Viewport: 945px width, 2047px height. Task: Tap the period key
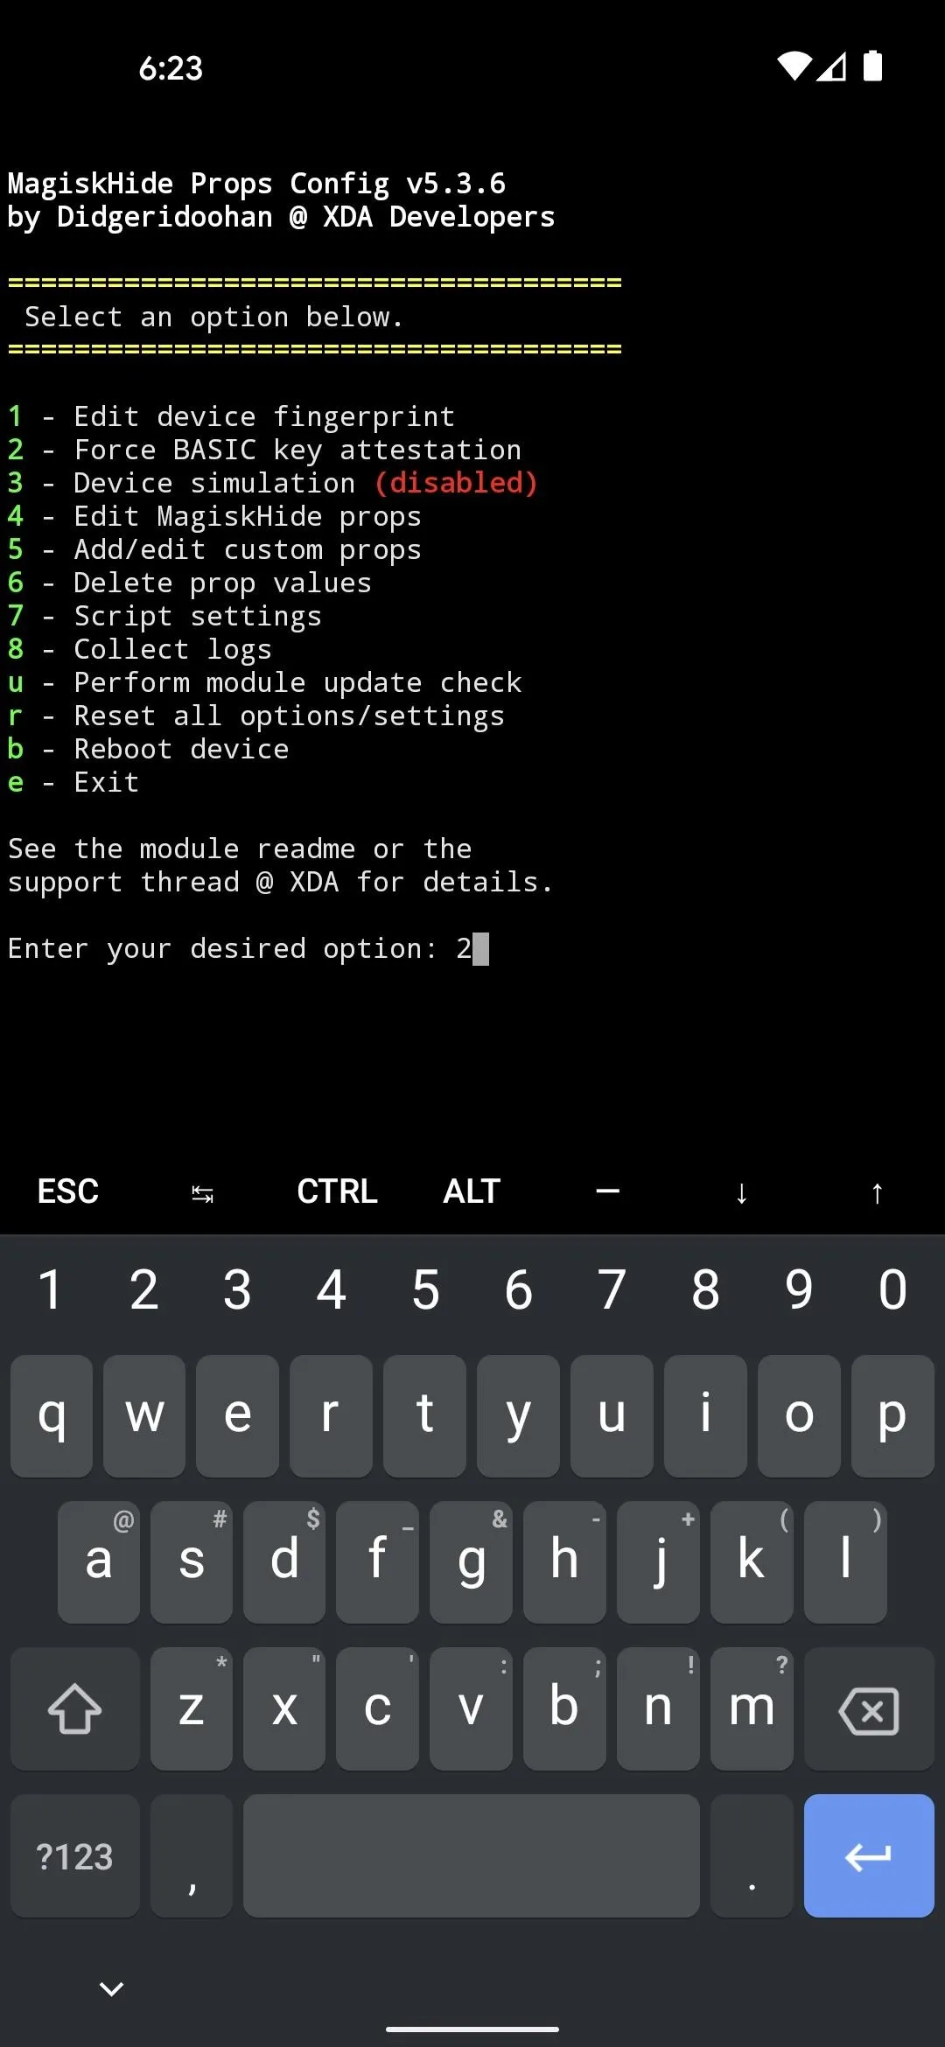point(752,1855)
